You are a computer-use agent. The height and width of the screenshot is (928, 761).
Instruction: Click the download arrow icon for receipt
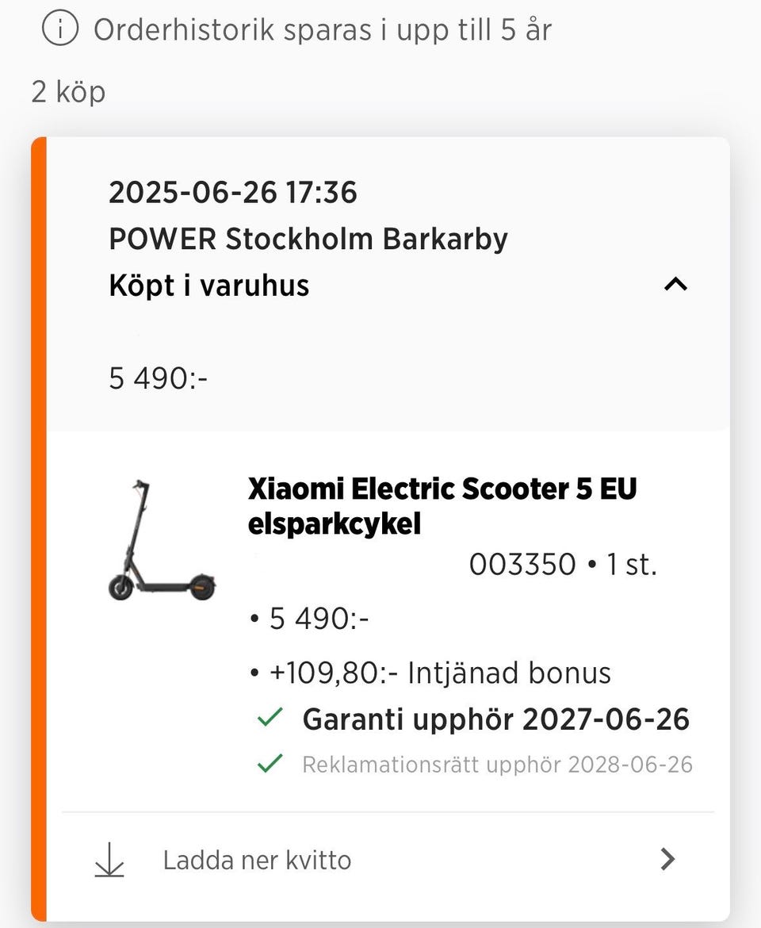coord(109,860)
